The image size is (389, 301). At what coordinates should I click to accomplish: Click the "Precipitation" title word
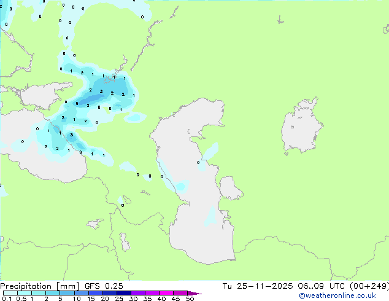coord(26,286)
